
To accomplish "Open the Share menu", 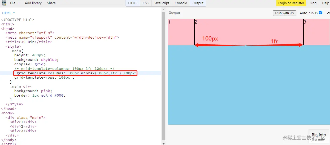I will point(51,3).
